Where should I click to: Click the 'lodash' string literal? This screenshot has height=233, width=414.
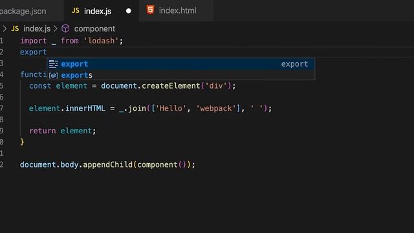point(101,41)
